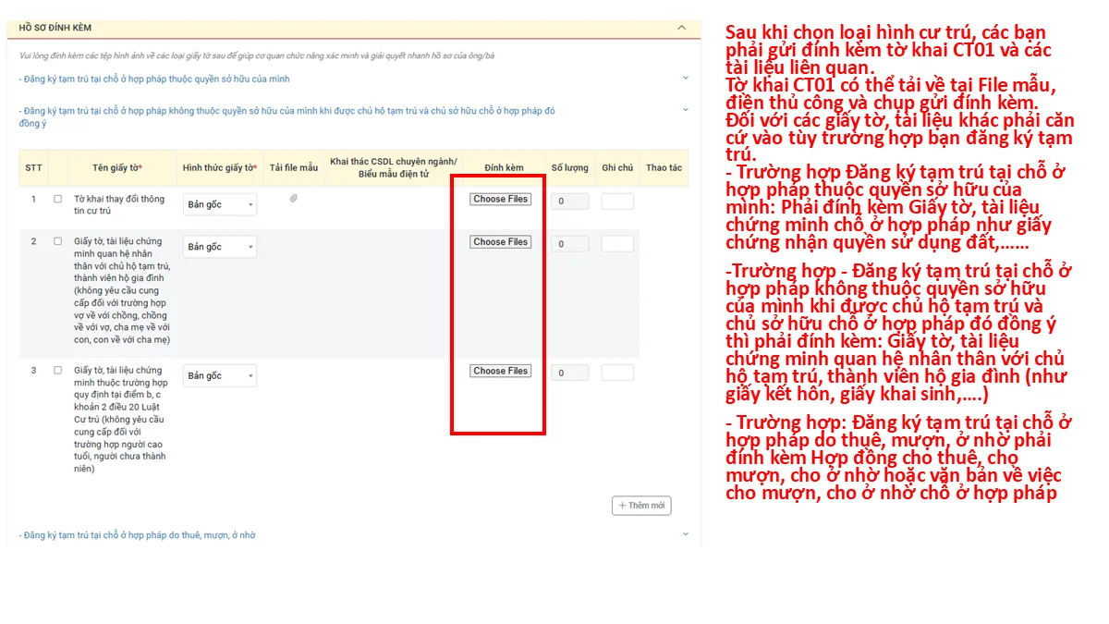Check the box for row 3 điều 20 Luật Cư trú document
This screenshot has width=1109, height=624.
pyautogui.click(x=58, y=371)
